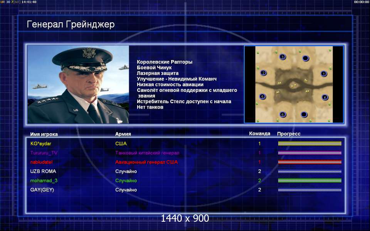
Task: Click 'Случайно' in the GAY(GEY) row
Action: click(126, 190)
